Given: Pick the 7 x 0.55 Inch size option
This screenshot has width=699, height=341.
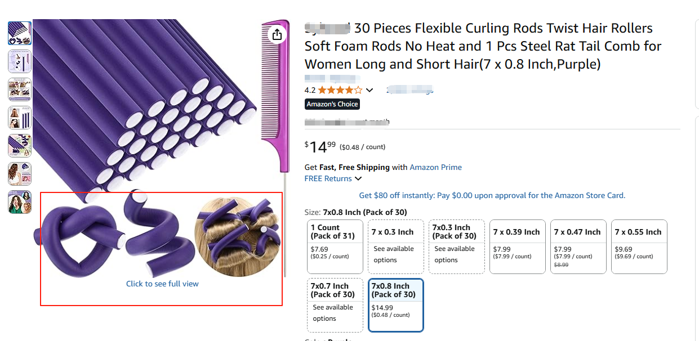Looking at the screenshot, I should click(639, 246).
